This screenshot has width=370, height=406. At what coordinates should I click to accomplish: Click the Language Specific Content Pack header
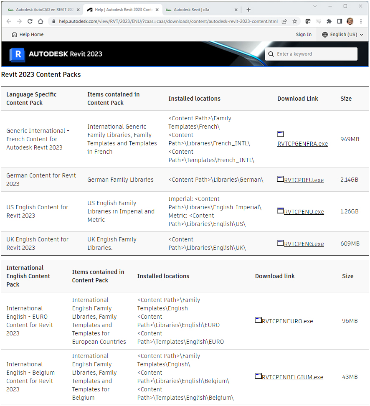(x=31, y=99)
